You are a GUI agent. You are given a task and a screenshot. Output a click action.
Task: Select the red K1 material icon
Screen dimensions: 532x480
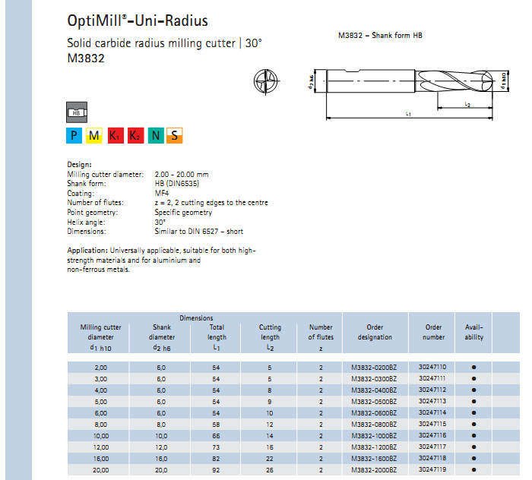(x=115, y=136)
